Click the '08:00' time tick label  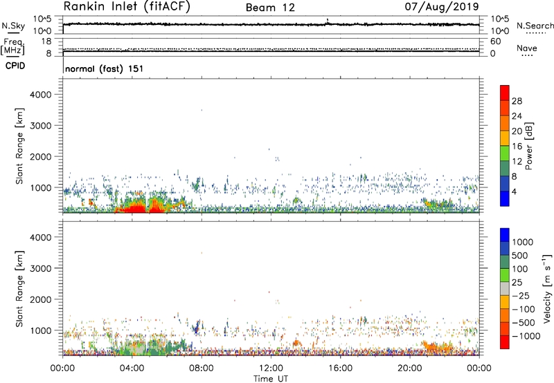click(x=202, y=368)
